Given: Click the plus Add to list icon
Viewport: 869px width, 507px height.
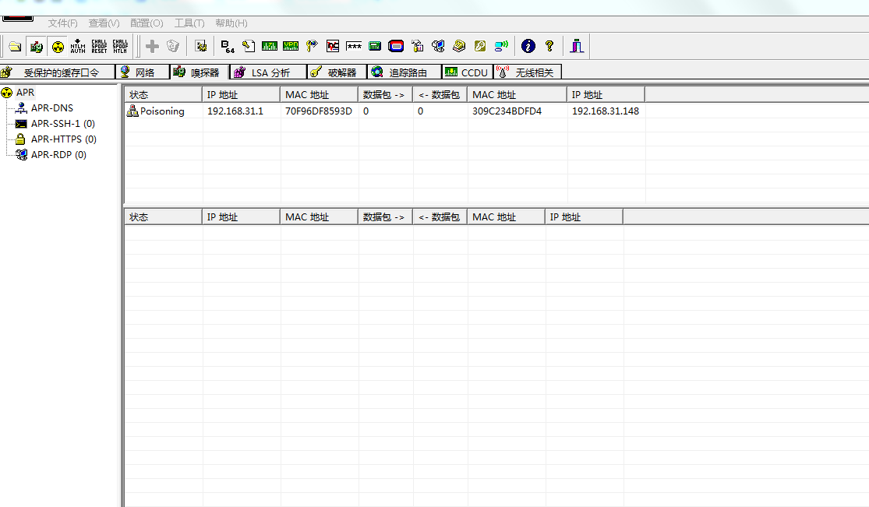Looking at the screenshot, I should [153, 47].
